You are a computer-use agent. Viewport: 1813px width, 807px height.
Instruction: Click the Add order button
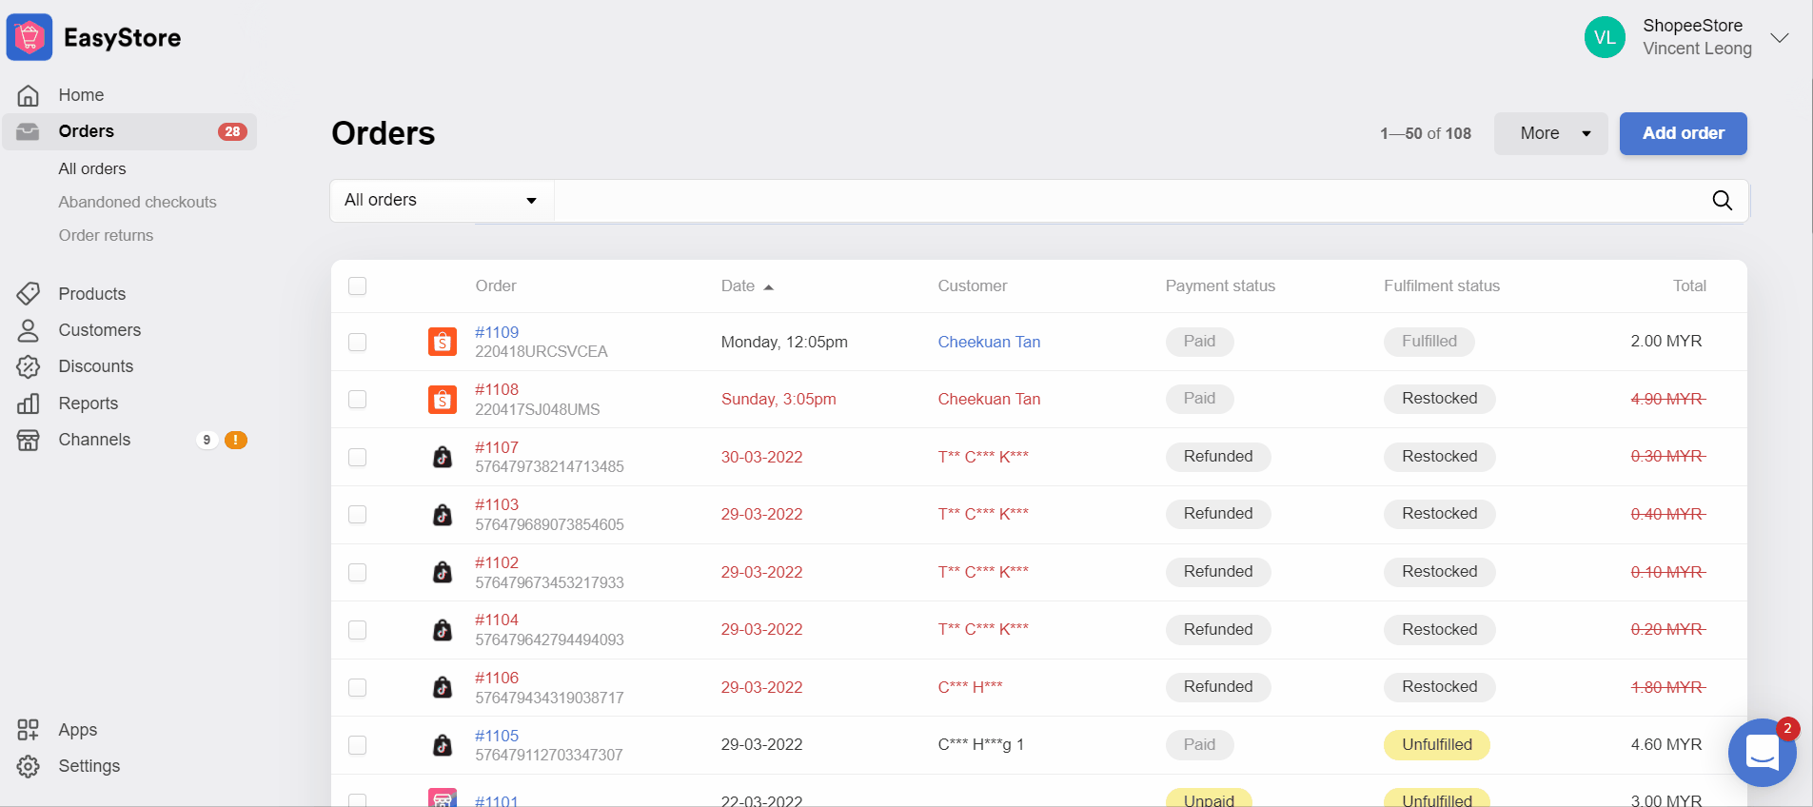point(1683,133)
